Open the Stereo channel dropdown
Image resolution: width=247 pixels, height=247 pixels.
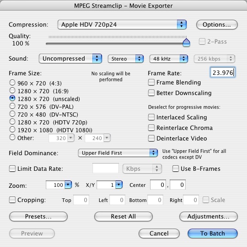125,59
